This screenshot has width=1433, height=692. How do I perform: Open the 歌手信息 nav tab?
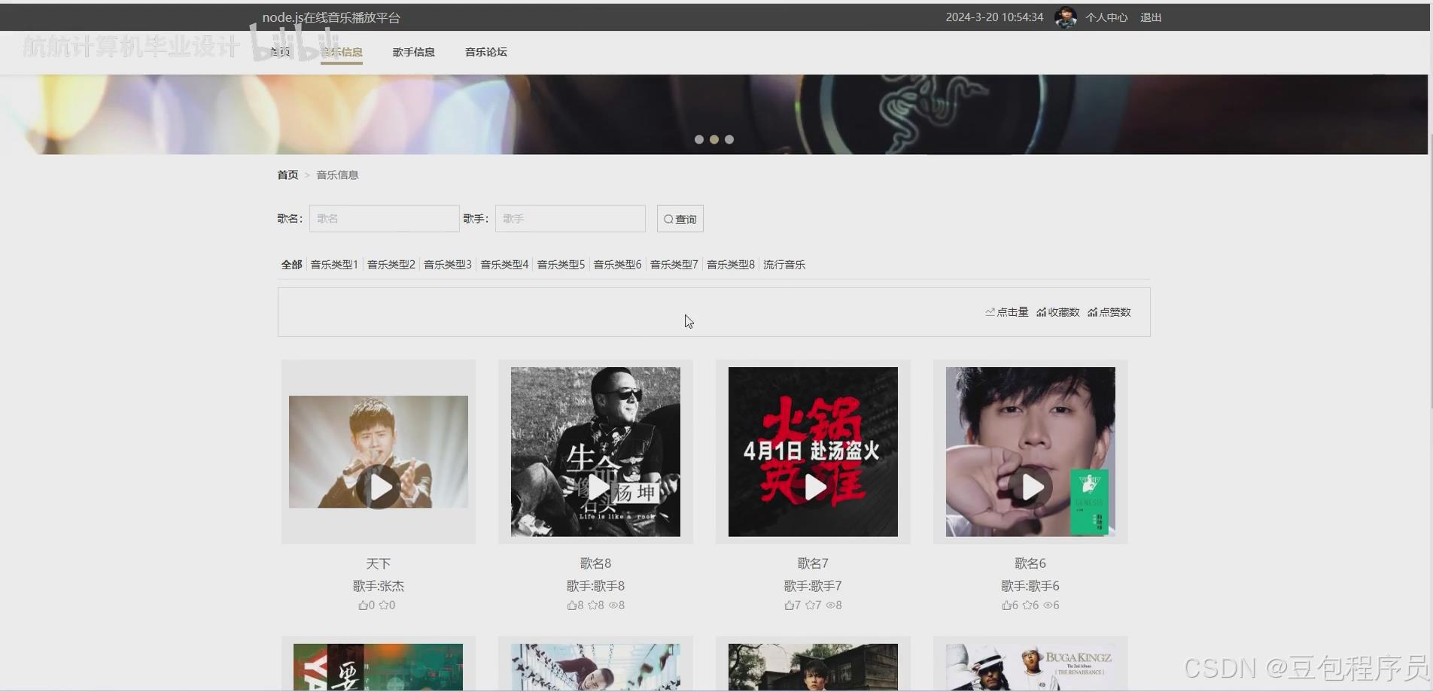(414, 52)
